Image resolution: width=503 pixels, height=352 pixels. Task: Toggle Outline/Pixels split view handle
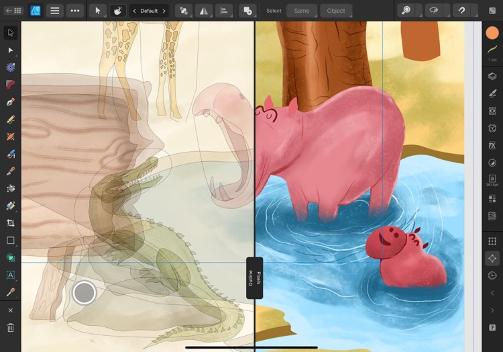[254, 278]
